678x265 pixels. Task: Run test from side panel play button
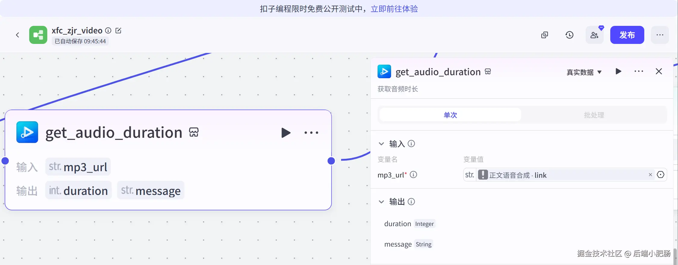[x=618, y=71]
